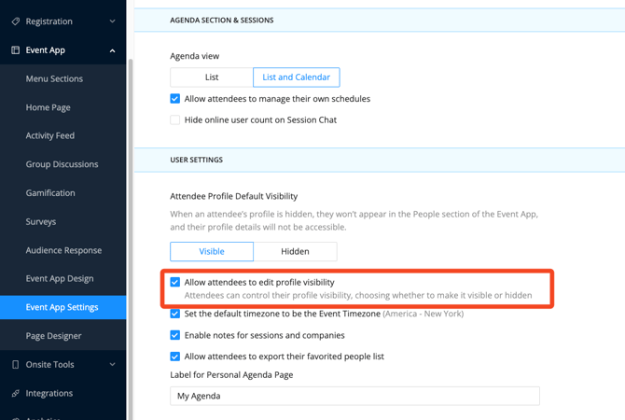Enable Hide online user count on Session Chat
The width and height of the screenshot is (625, 420).
(175, 120)
